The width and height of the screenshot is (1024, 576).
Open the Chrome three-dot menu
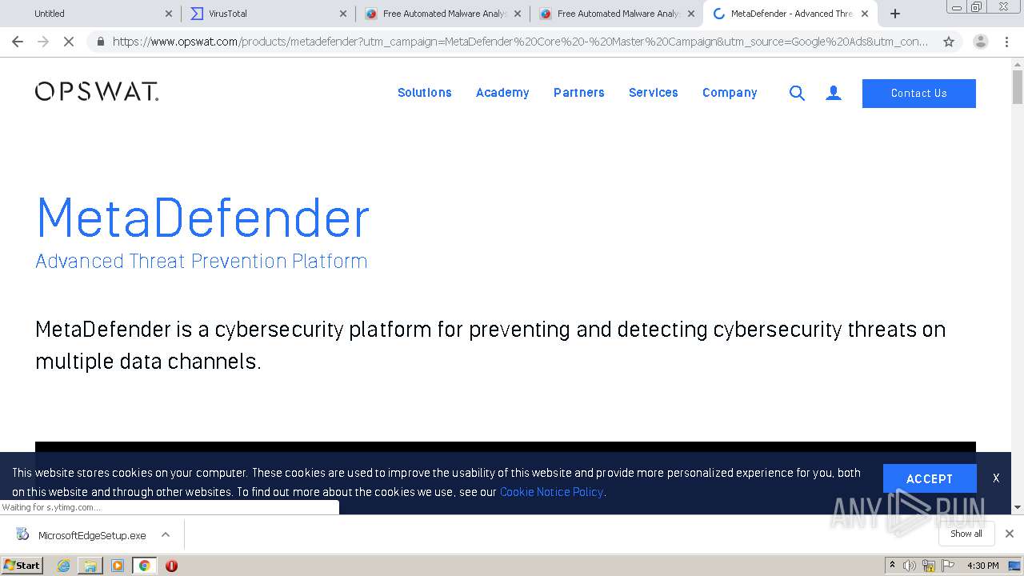(x=1006, y=42)
